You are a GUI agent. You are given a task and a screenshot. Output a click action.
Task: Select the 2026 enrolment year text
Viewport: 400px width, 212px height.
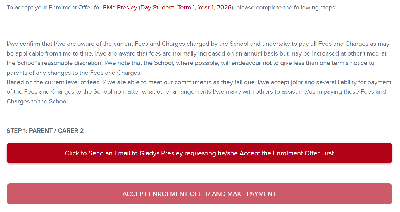(223, 8)
